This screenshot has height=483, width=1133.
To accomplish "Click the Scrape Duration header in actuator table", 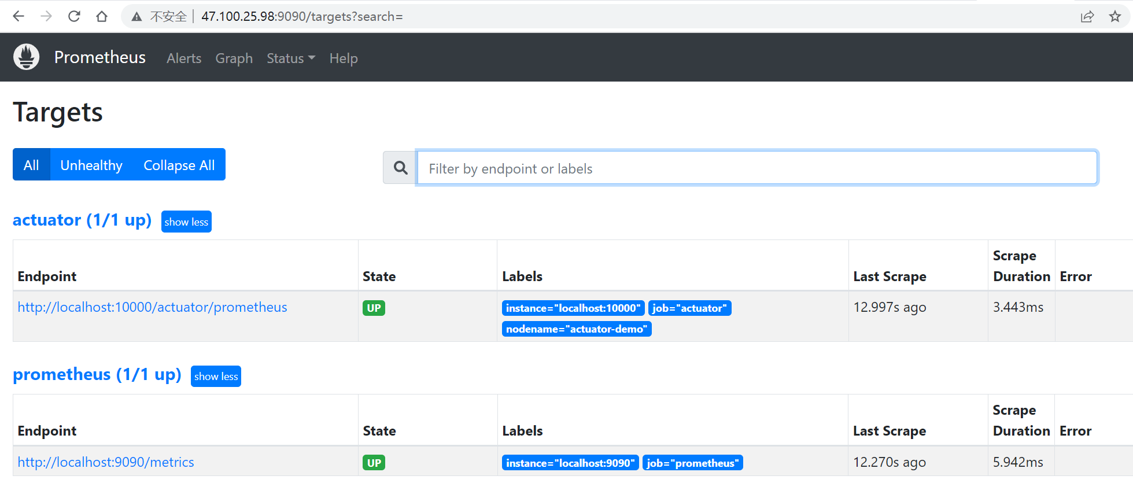I will [1021, 266].
